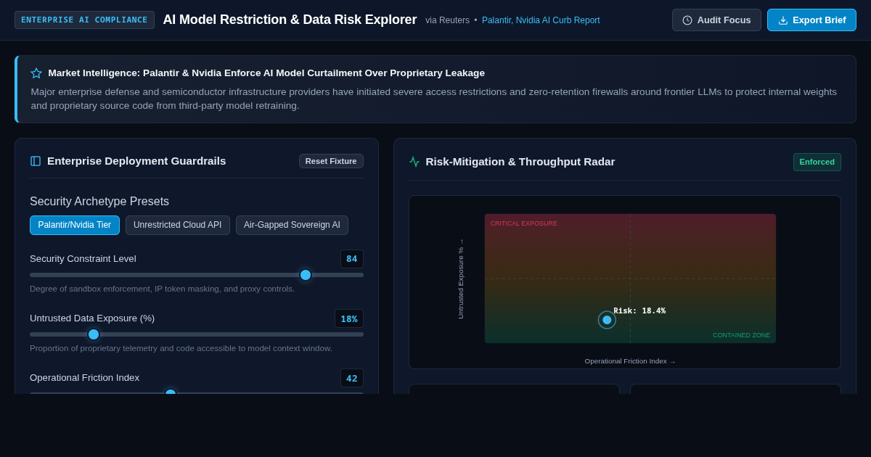Click the Security Constraint Level slider handle

pyautogui.click(x=306, y=275)
